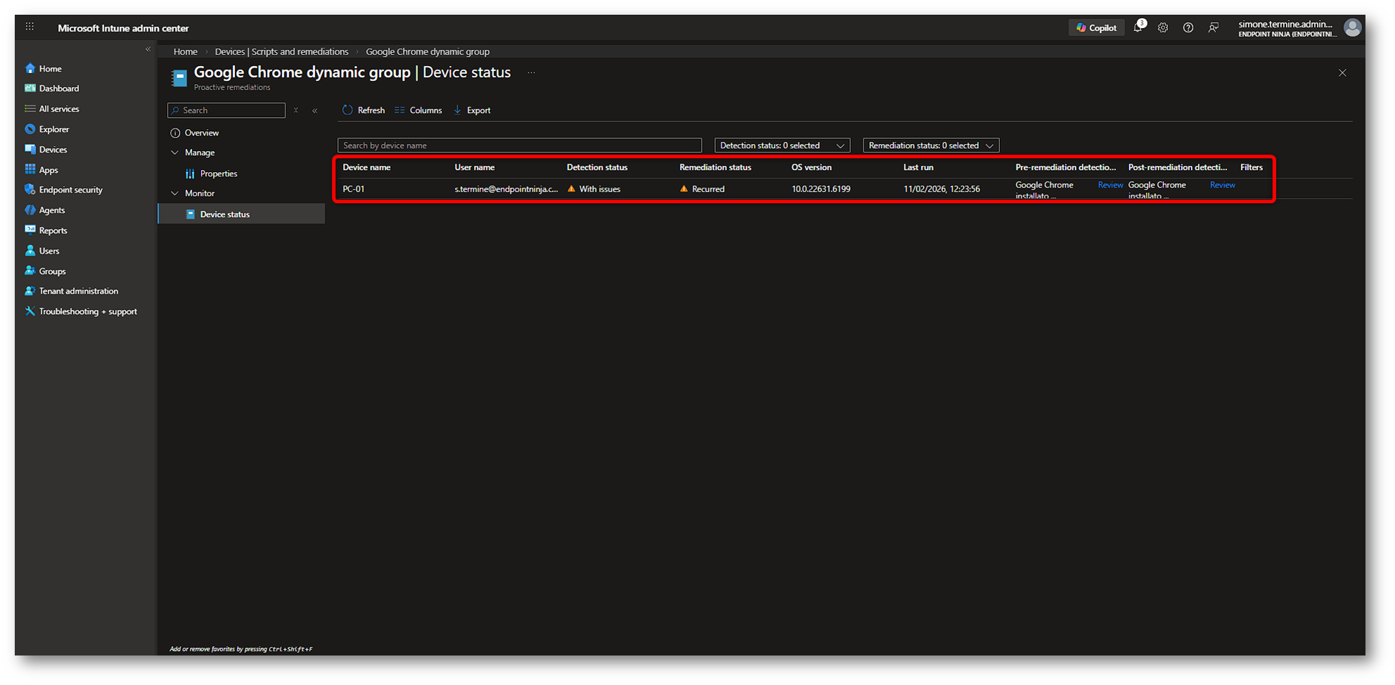Click the Pre-remediation detection column header
Viewport: 1395px width, 685px height.
1065,167
